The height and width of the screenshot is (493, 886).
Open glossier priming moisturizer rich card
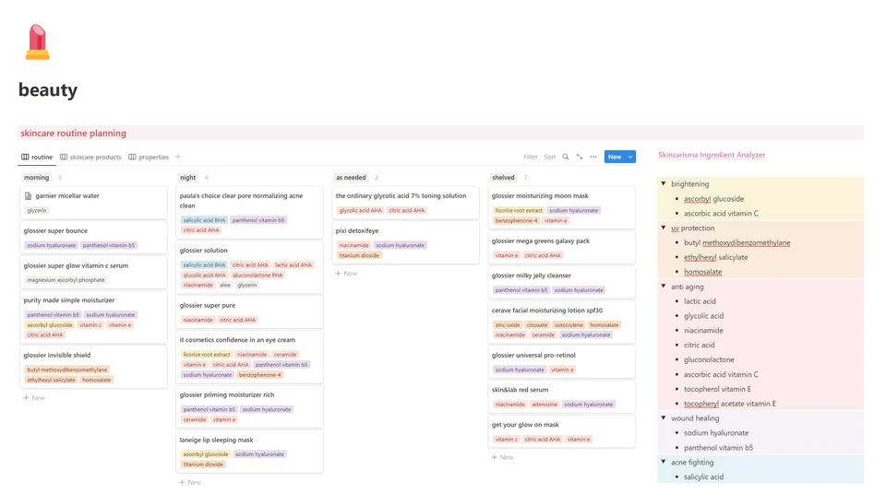point(249,406)
